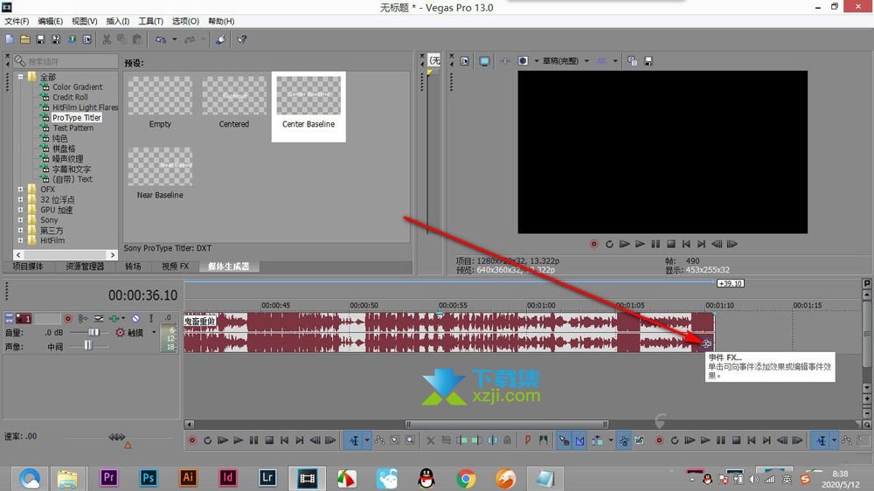Expand the Sony folder
The width and height of the screenshot is (874, 491).
click(x=21, y=220)
